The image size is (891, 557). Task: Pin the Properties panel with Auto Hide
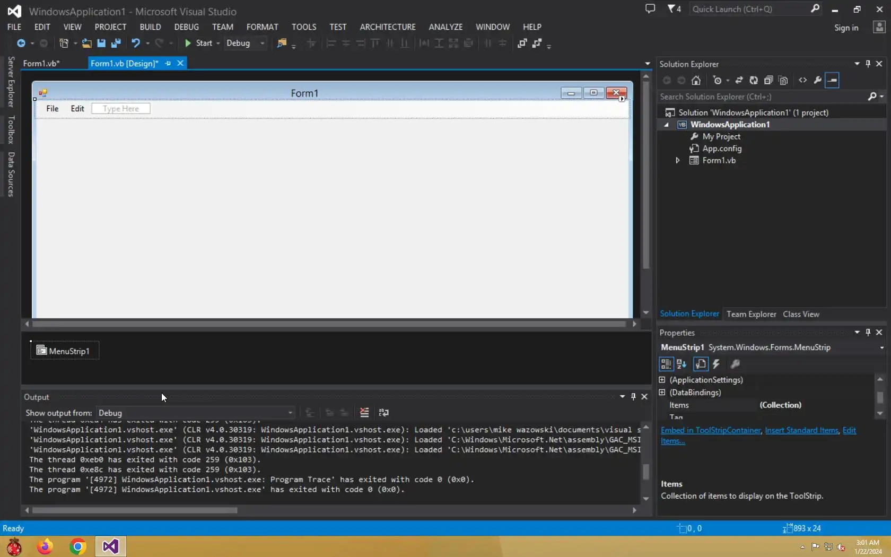[x=868, y=332]
